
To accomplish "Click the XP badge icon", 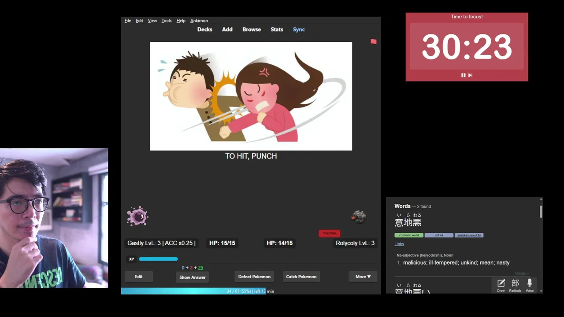I will [131, 259].
